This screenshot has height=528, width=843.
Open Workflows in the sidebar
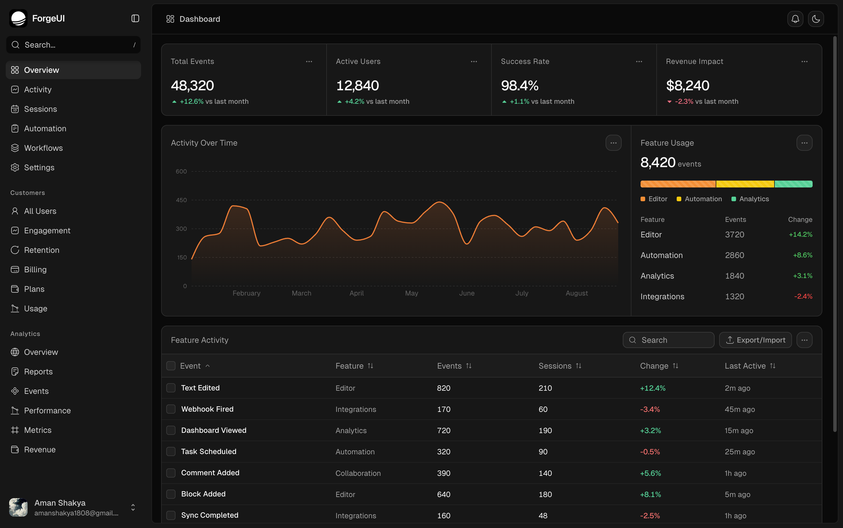(x=43, y=148)
